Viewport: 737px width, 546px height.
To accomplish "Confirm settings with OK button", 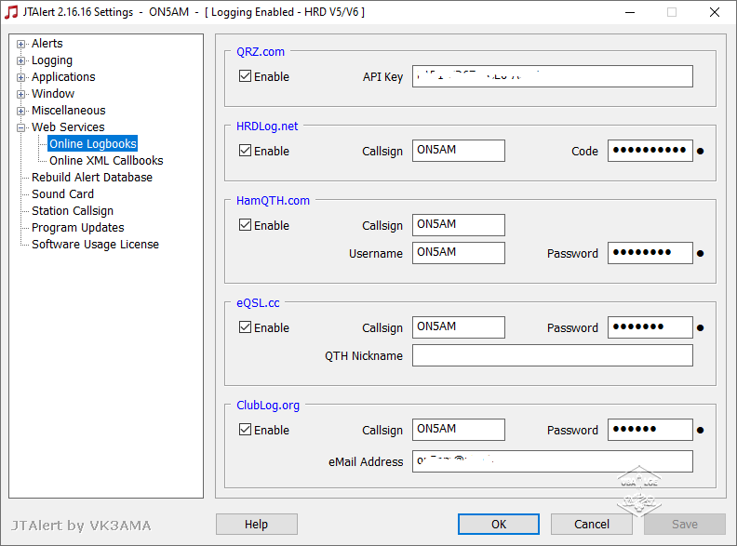I will (499, 524).
